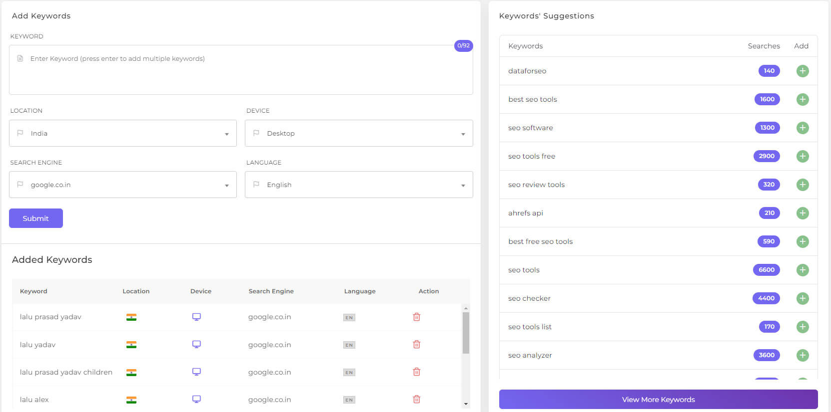Screen dimensions: 831x412
Task: Click the Searches column header
Action: coord(763,46)
